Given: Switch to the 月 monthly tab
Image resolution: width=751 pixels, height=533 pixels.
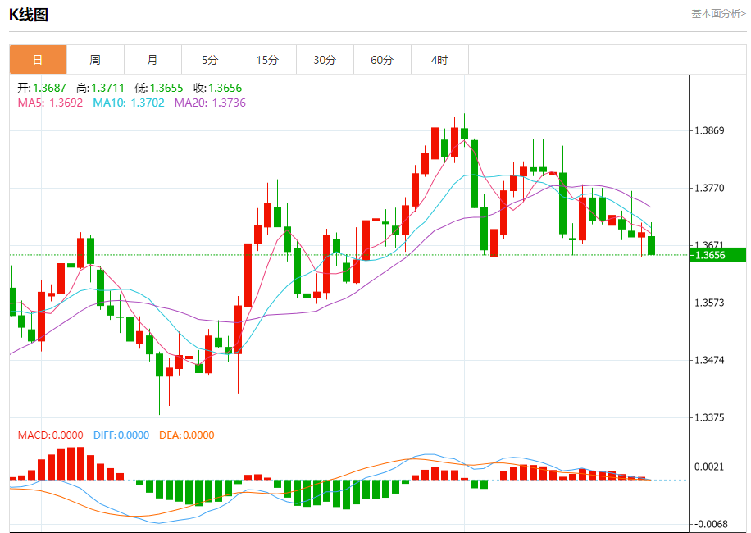Looking at the screenshot, I should (152, 60).
